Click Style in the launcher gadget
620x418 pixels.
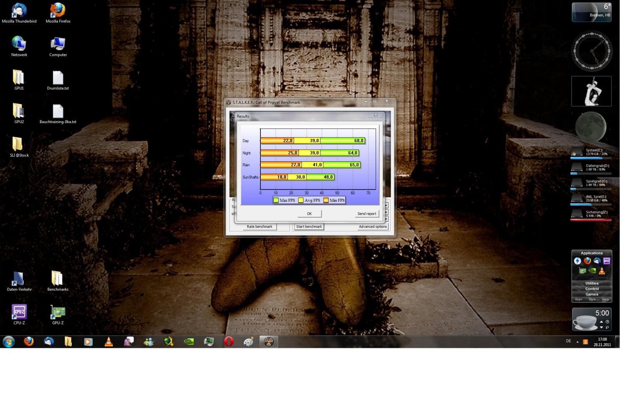(x=592, y=299)
